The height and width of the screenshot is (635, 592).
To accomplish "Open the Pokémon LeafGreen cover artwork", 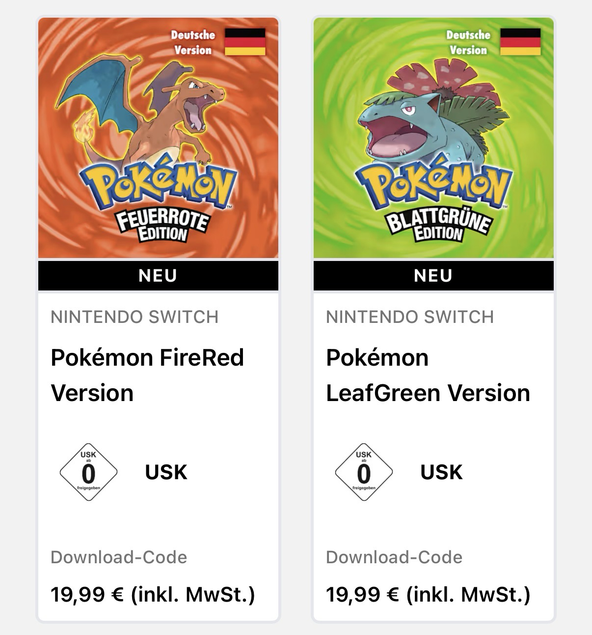I will click(433, 138).
